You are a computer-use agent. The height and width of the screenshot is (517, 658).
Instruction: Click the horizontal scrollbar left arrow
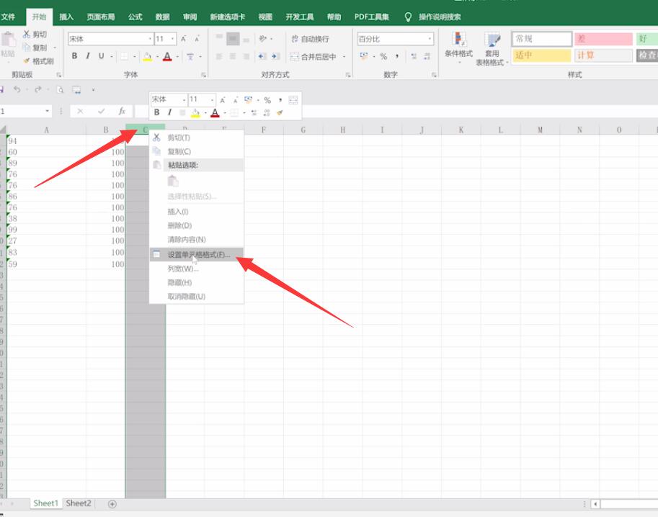pyautogui.click(x=595, y=503)
